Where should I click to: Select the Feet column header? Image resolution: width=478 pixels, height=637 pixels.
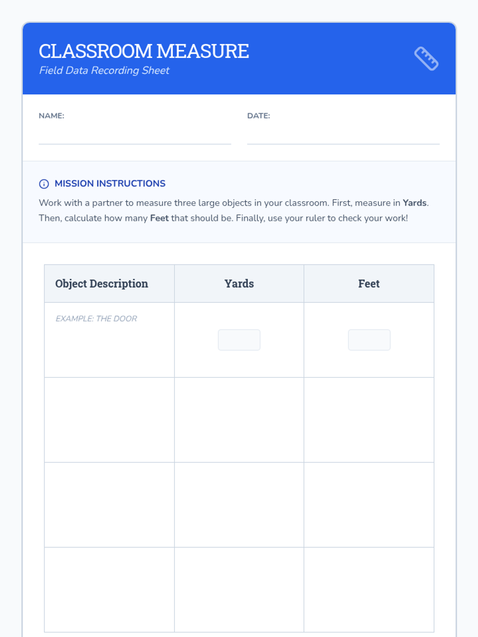pos(369,284)
